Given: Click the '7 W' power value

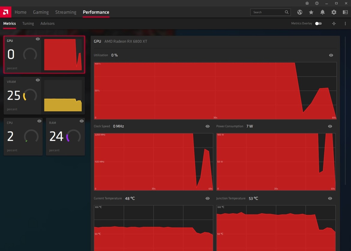Looking at the screenshot, I should tap(250, 126).
